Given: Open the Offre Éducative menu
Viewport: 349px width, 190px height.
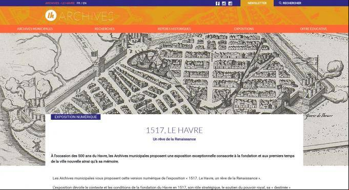Looking at the screenshot, I should (x=314, y=29).
